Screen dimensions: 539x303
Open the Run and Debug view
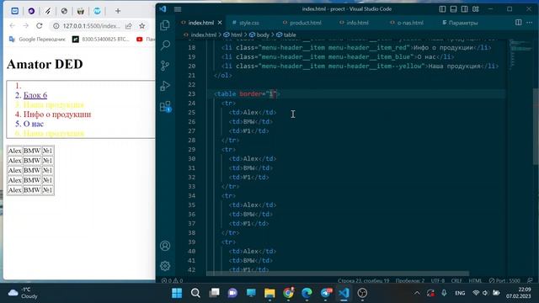coord(165,86)
